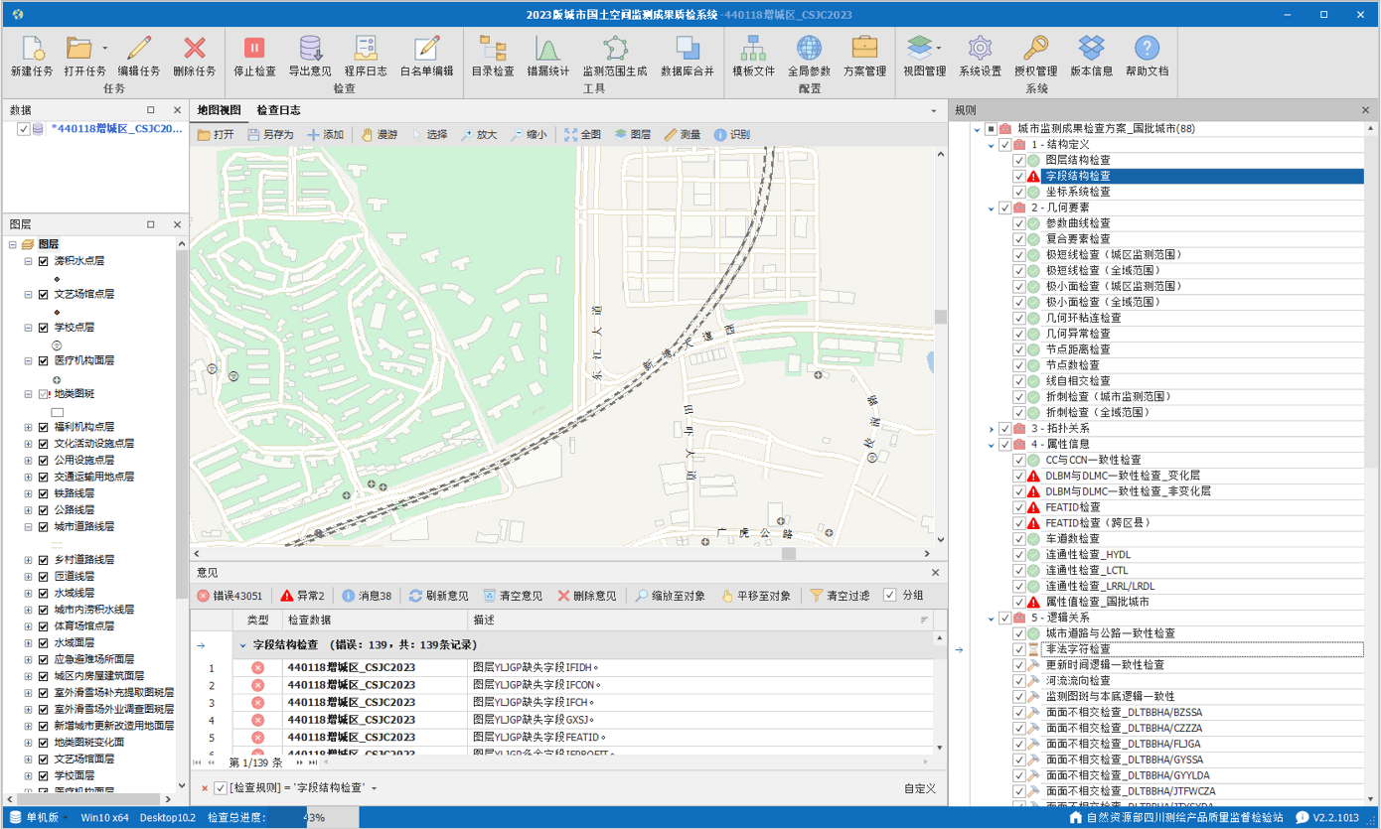Activate the 测量 measure tool

point(683,135)
